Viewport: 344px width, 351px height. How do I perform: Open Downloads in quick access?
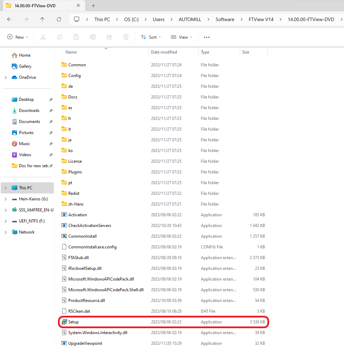tap(29, 111)
